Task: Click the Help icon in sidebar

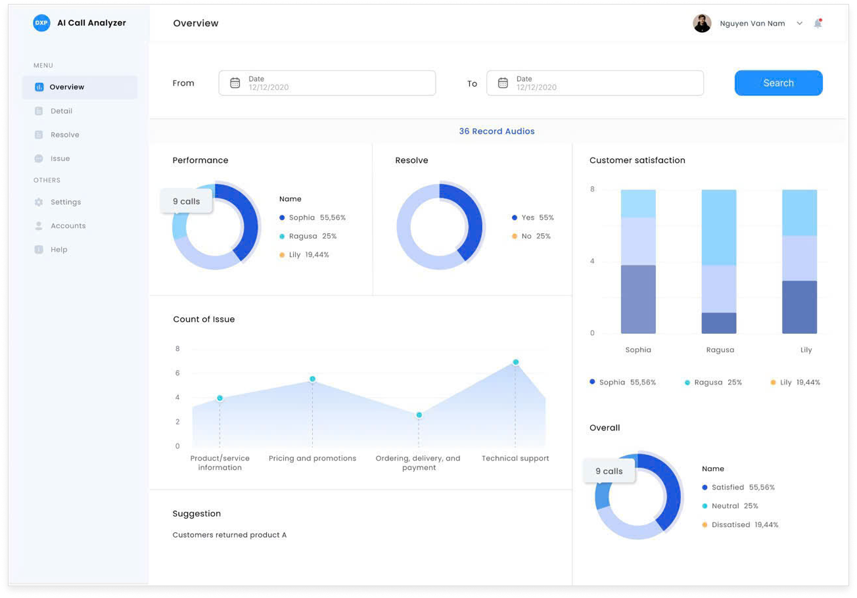Action: tap(39, 250)
